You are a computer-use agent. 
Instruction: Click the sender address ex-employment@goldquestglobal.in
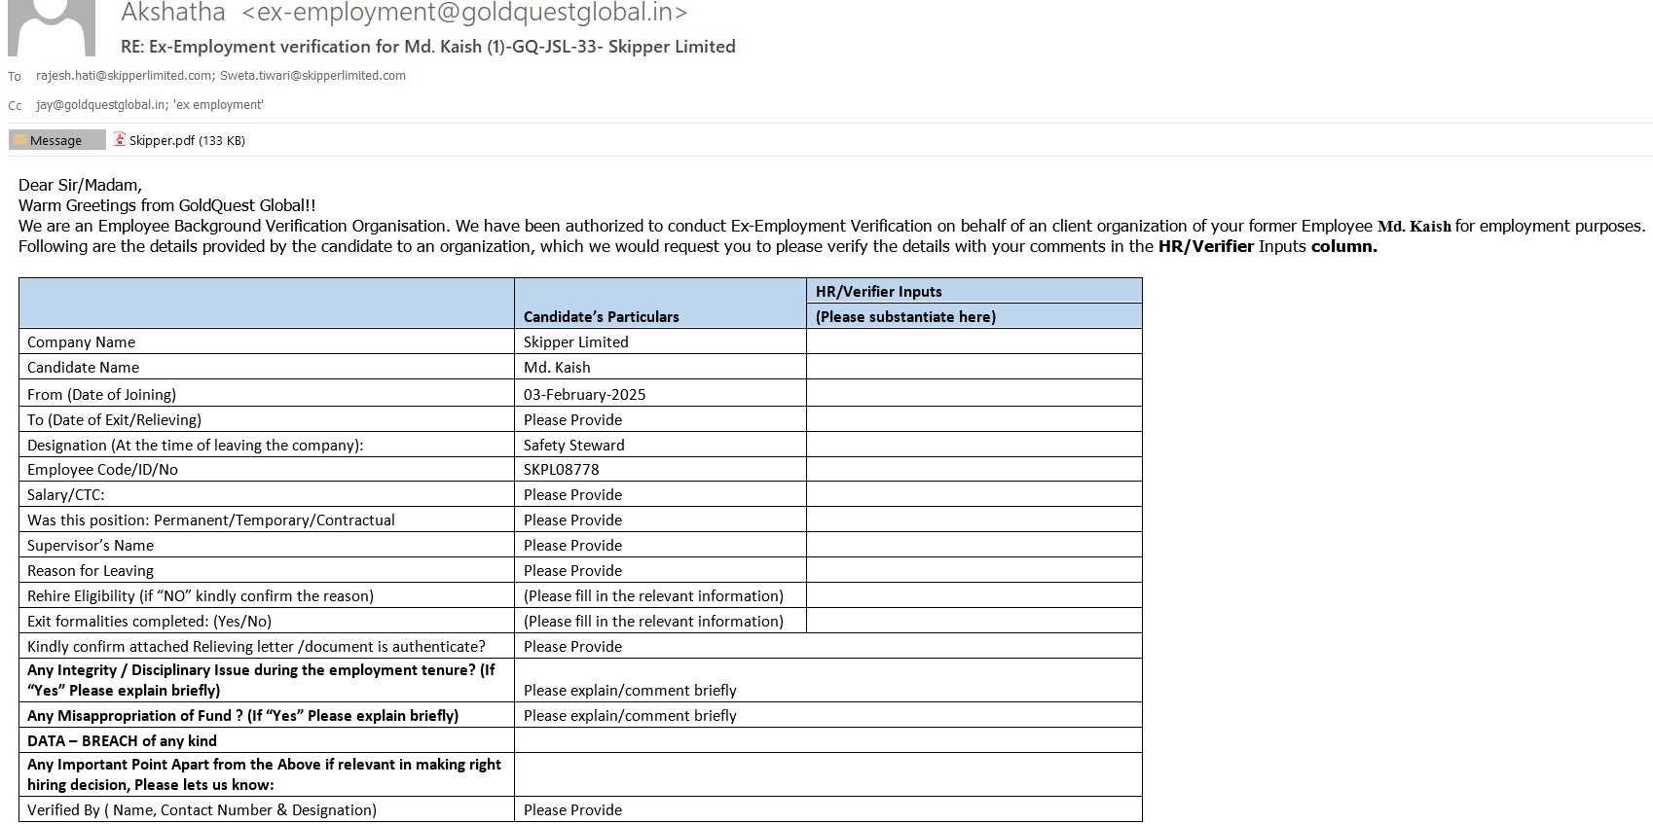click(x=464, y=13)
